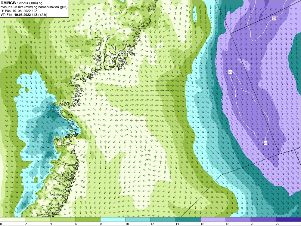Select the light green 2–4 m/s legend swatch

[38, 219]
